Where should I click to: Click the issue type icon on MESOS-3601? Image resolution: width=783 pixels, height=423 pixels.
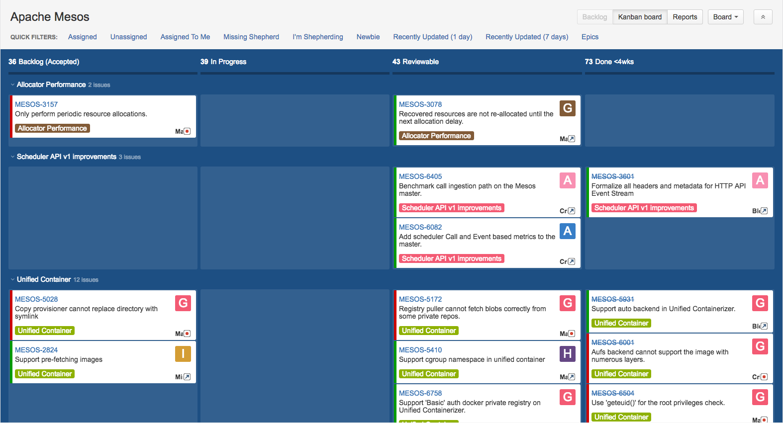[x=765, y=211]
